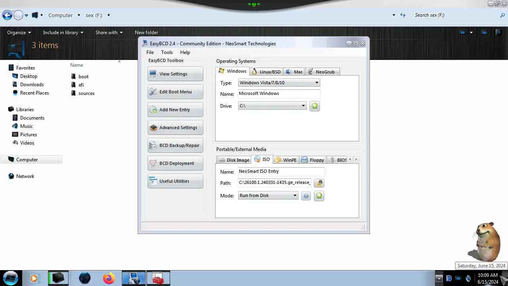Open the Organize menu in Explorer

pos(19,33)
